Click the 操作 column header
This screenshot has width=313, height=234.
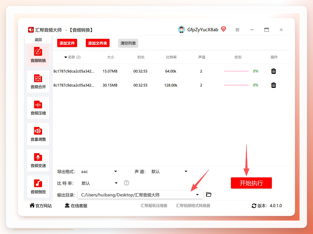tap(274, 57)
